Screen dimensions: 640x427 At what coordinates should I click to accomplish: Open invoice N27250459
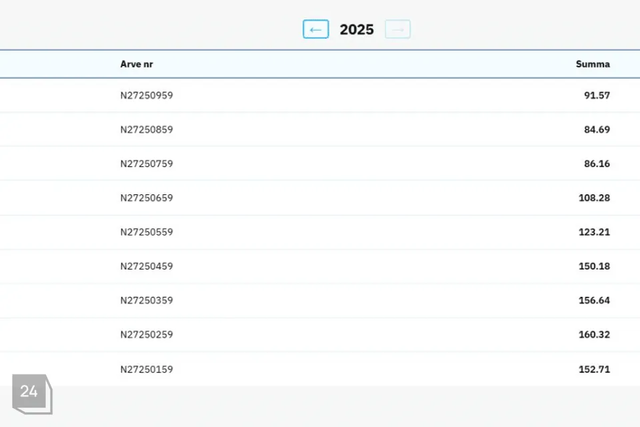coord(147,266)
